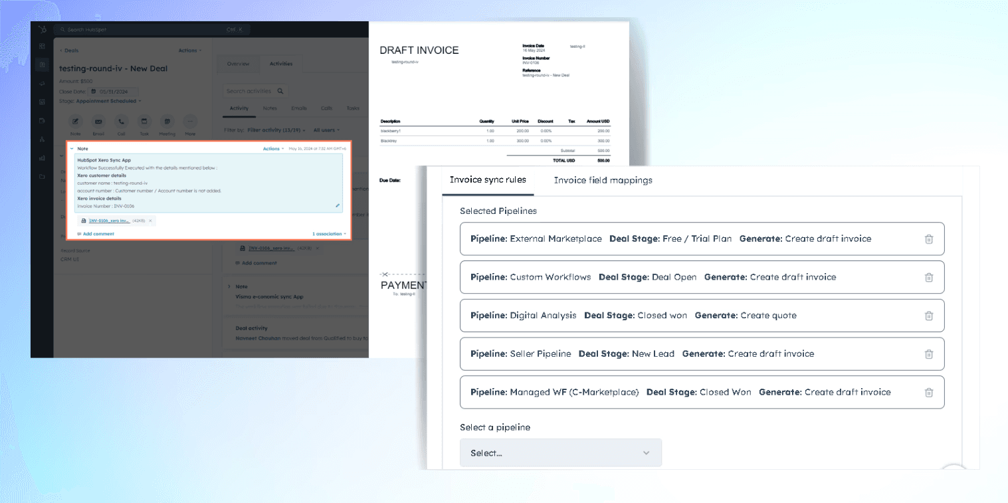The width and height of the screenshot is (1008, 503).
Task: Click the TOTAL USD 500.00 invoice line
Action: [x=558, y=160]
